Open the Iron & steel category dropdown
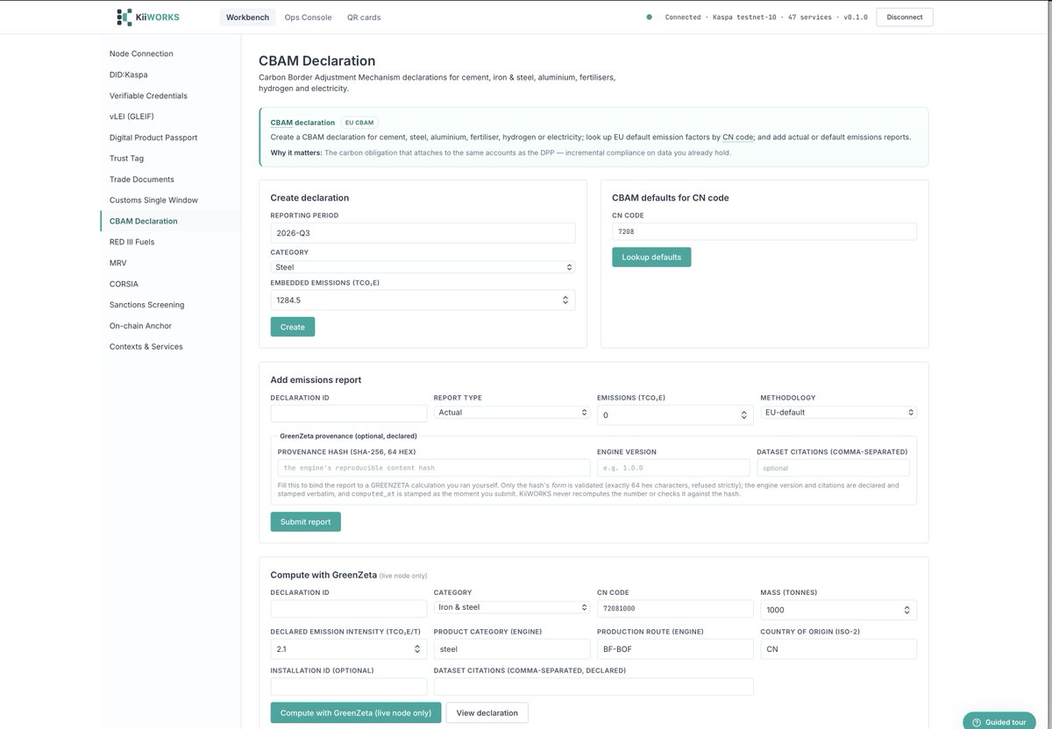The image size is (1052, 729). pos(512,607)
